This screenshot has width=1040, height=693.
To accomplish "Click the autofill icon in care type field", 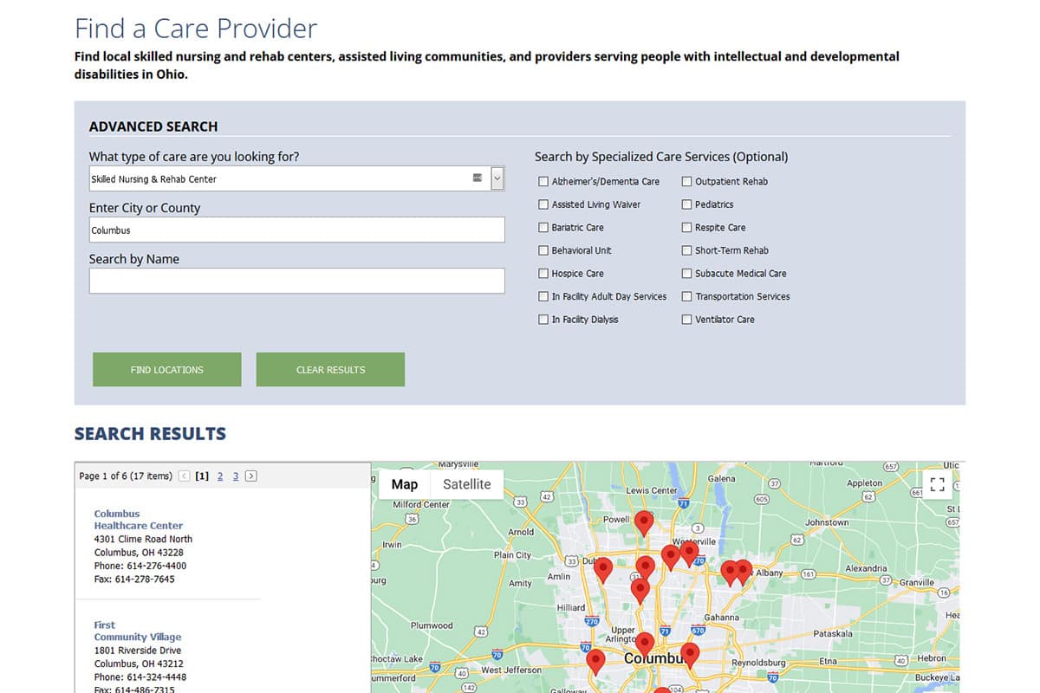I will coord(477,178).
